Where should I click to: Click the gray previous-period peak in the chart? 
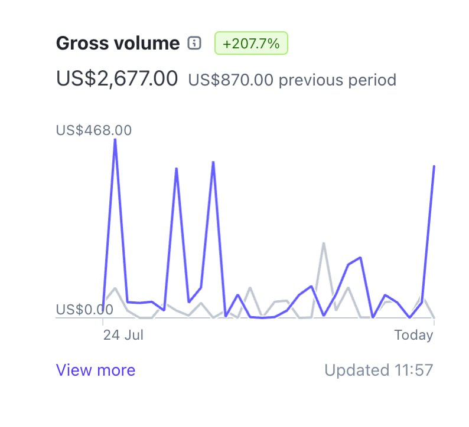[x=323, y=244]
